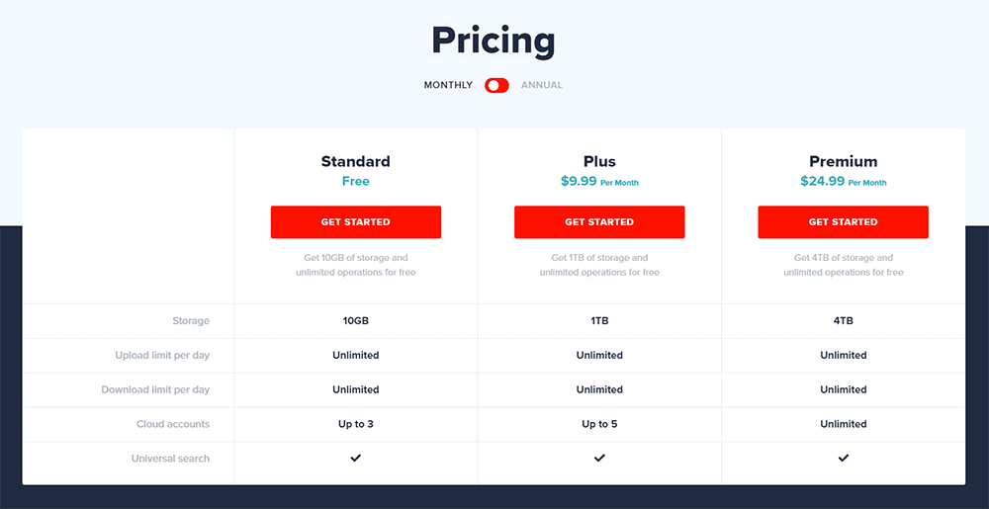989x509 pixels.
Task: Click the Pricing page heading
Action: (x=494, y=41)
